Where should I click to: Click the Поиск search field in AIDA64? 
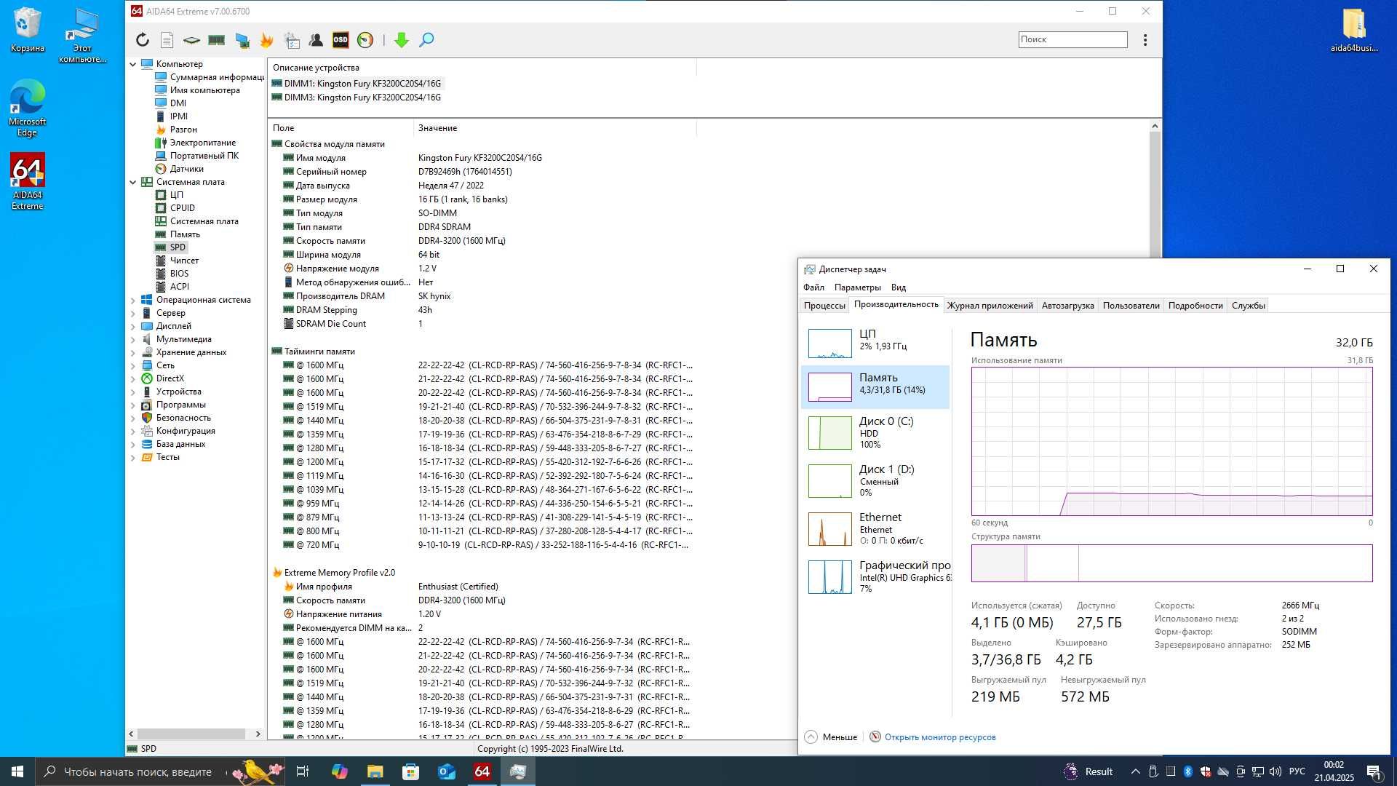(1072, 39)
